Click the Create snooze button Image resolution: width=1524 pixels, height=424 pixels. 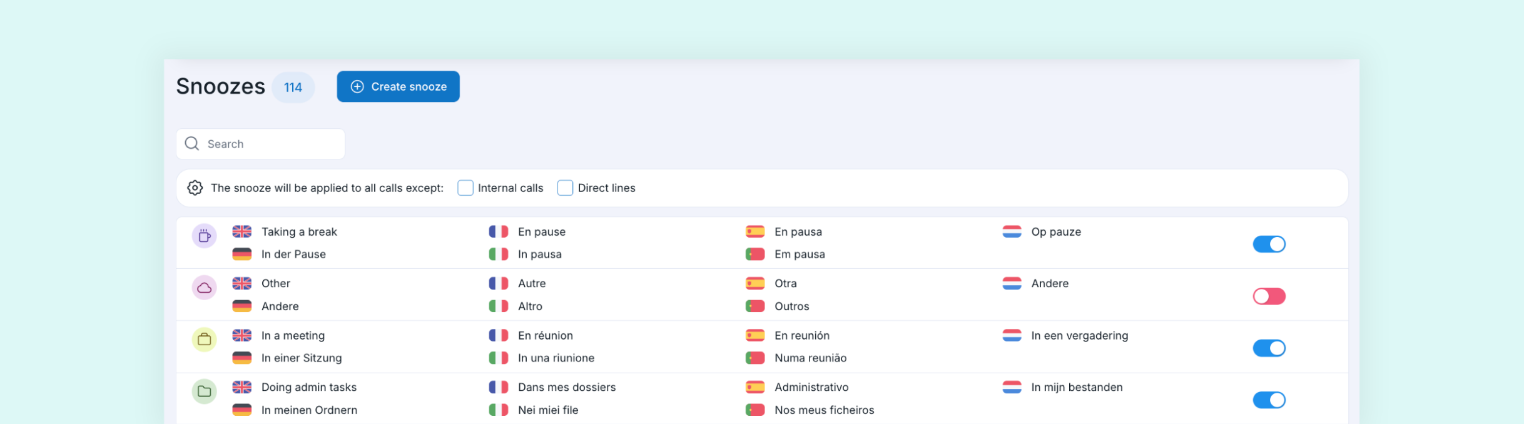pyautogui.click(x=398, y=86)
